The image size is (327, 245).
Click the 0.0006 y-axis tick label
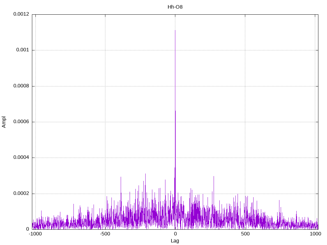coord(21,122)
